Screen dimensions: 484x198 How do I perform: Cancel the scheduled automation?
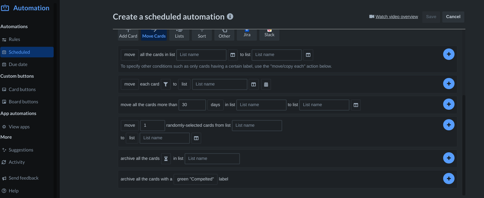[x=453, y=16]
